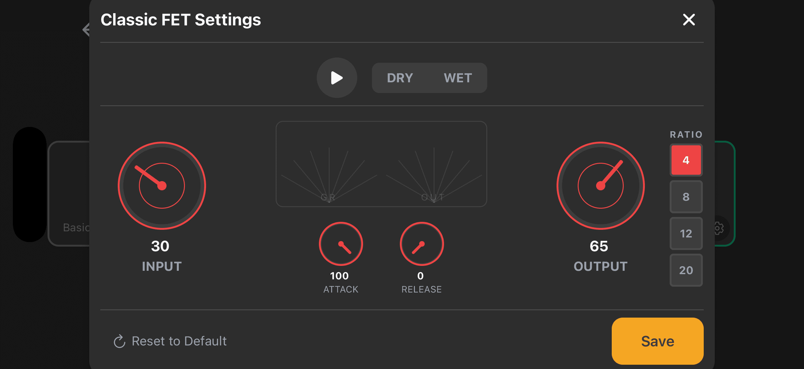Switch monitoring to DRY
This screenshot has width=804, height=369.
[x=400, y=78]
